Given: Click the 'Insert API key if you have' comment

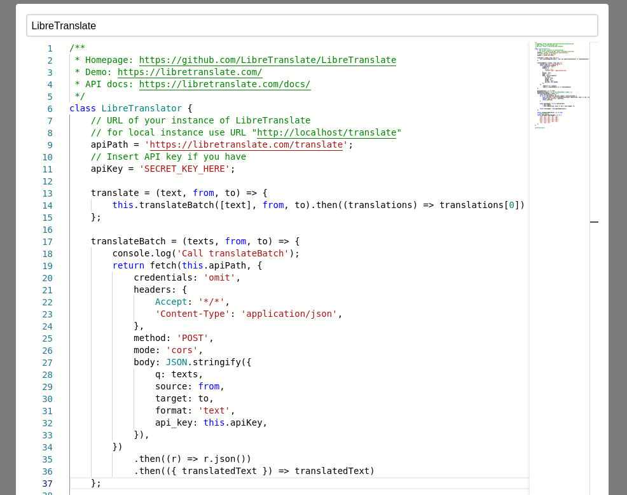Looking at the screenshot, I should click(169, 157).
